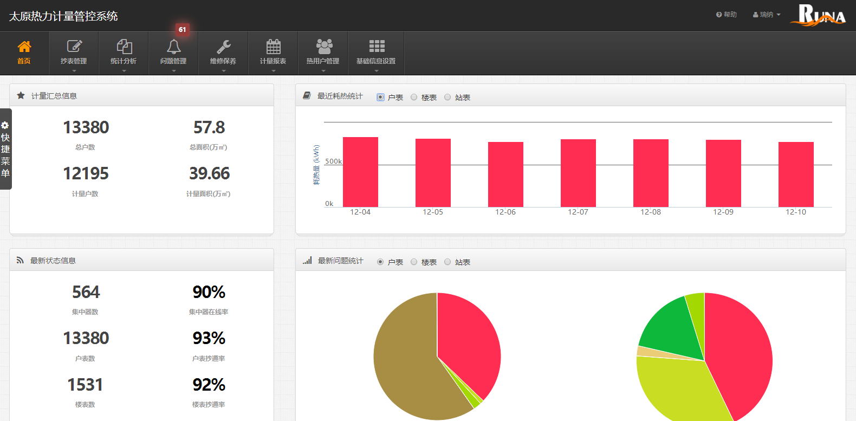The height and width of the screenshot is (421, 856).
Task: Click the 太原热力计量管控系统 title
Action: point(63,16)
